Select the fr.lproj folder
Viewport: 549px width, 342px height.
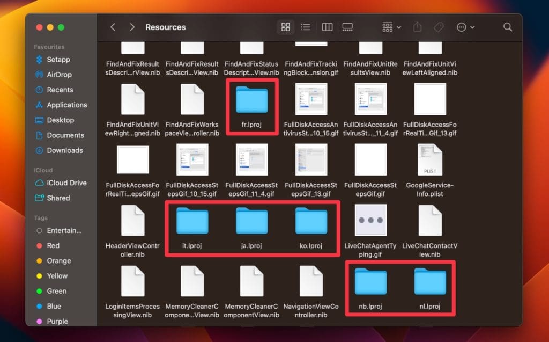point(251,99)
